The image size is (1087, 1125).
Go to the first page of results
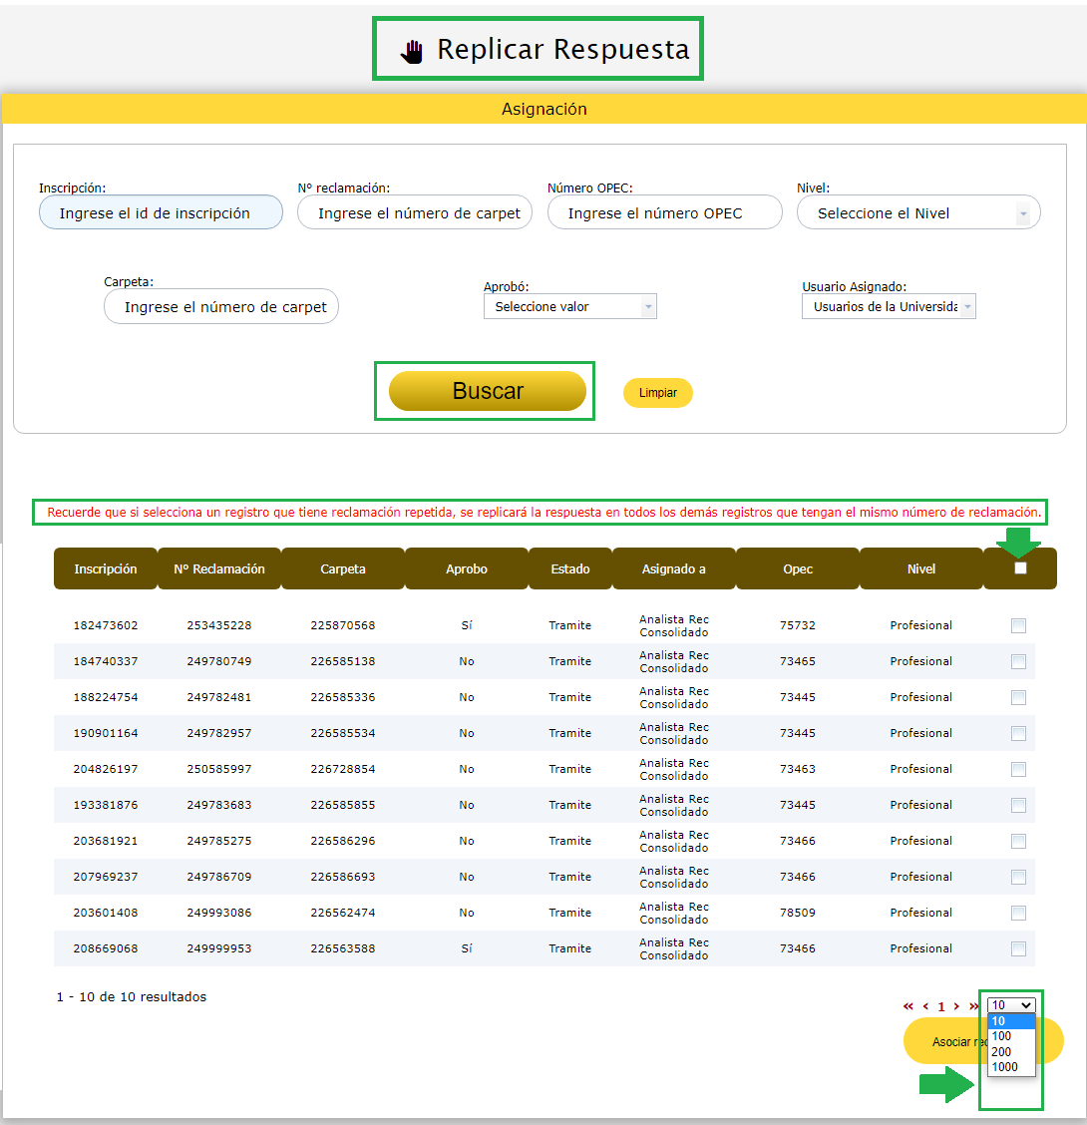coord(907,1006)
